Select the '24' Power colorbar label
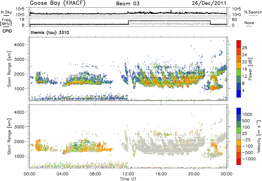Image resolution: width=262 pixels, height=181 pixels. coord(244,55)
